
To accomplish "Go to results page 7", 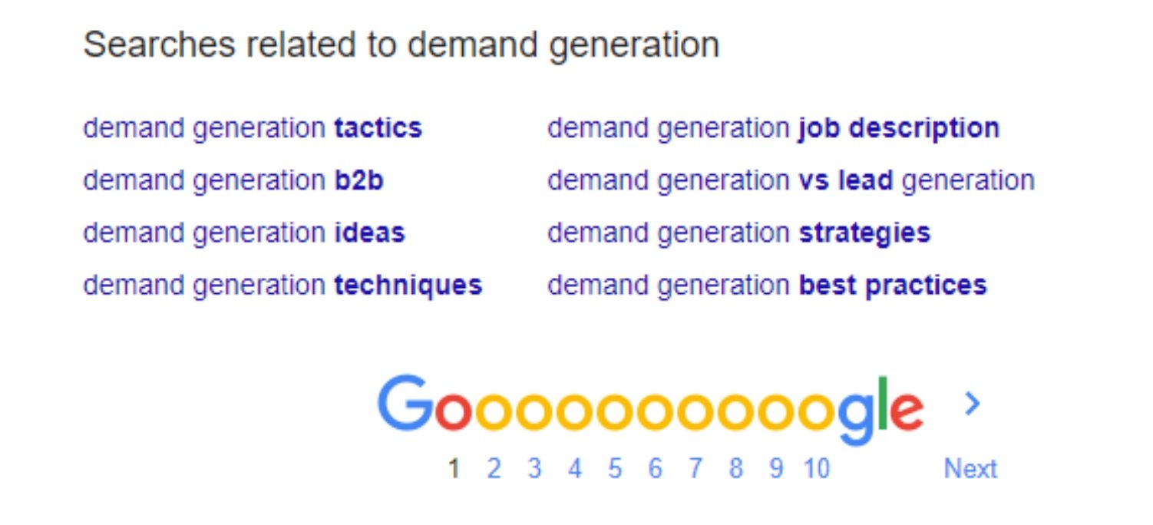I will pos(695,468).
